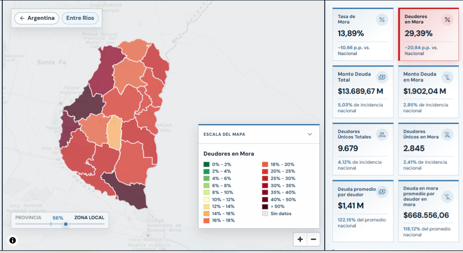Click the 4% - 6% legend swatch

click(206, 178)
